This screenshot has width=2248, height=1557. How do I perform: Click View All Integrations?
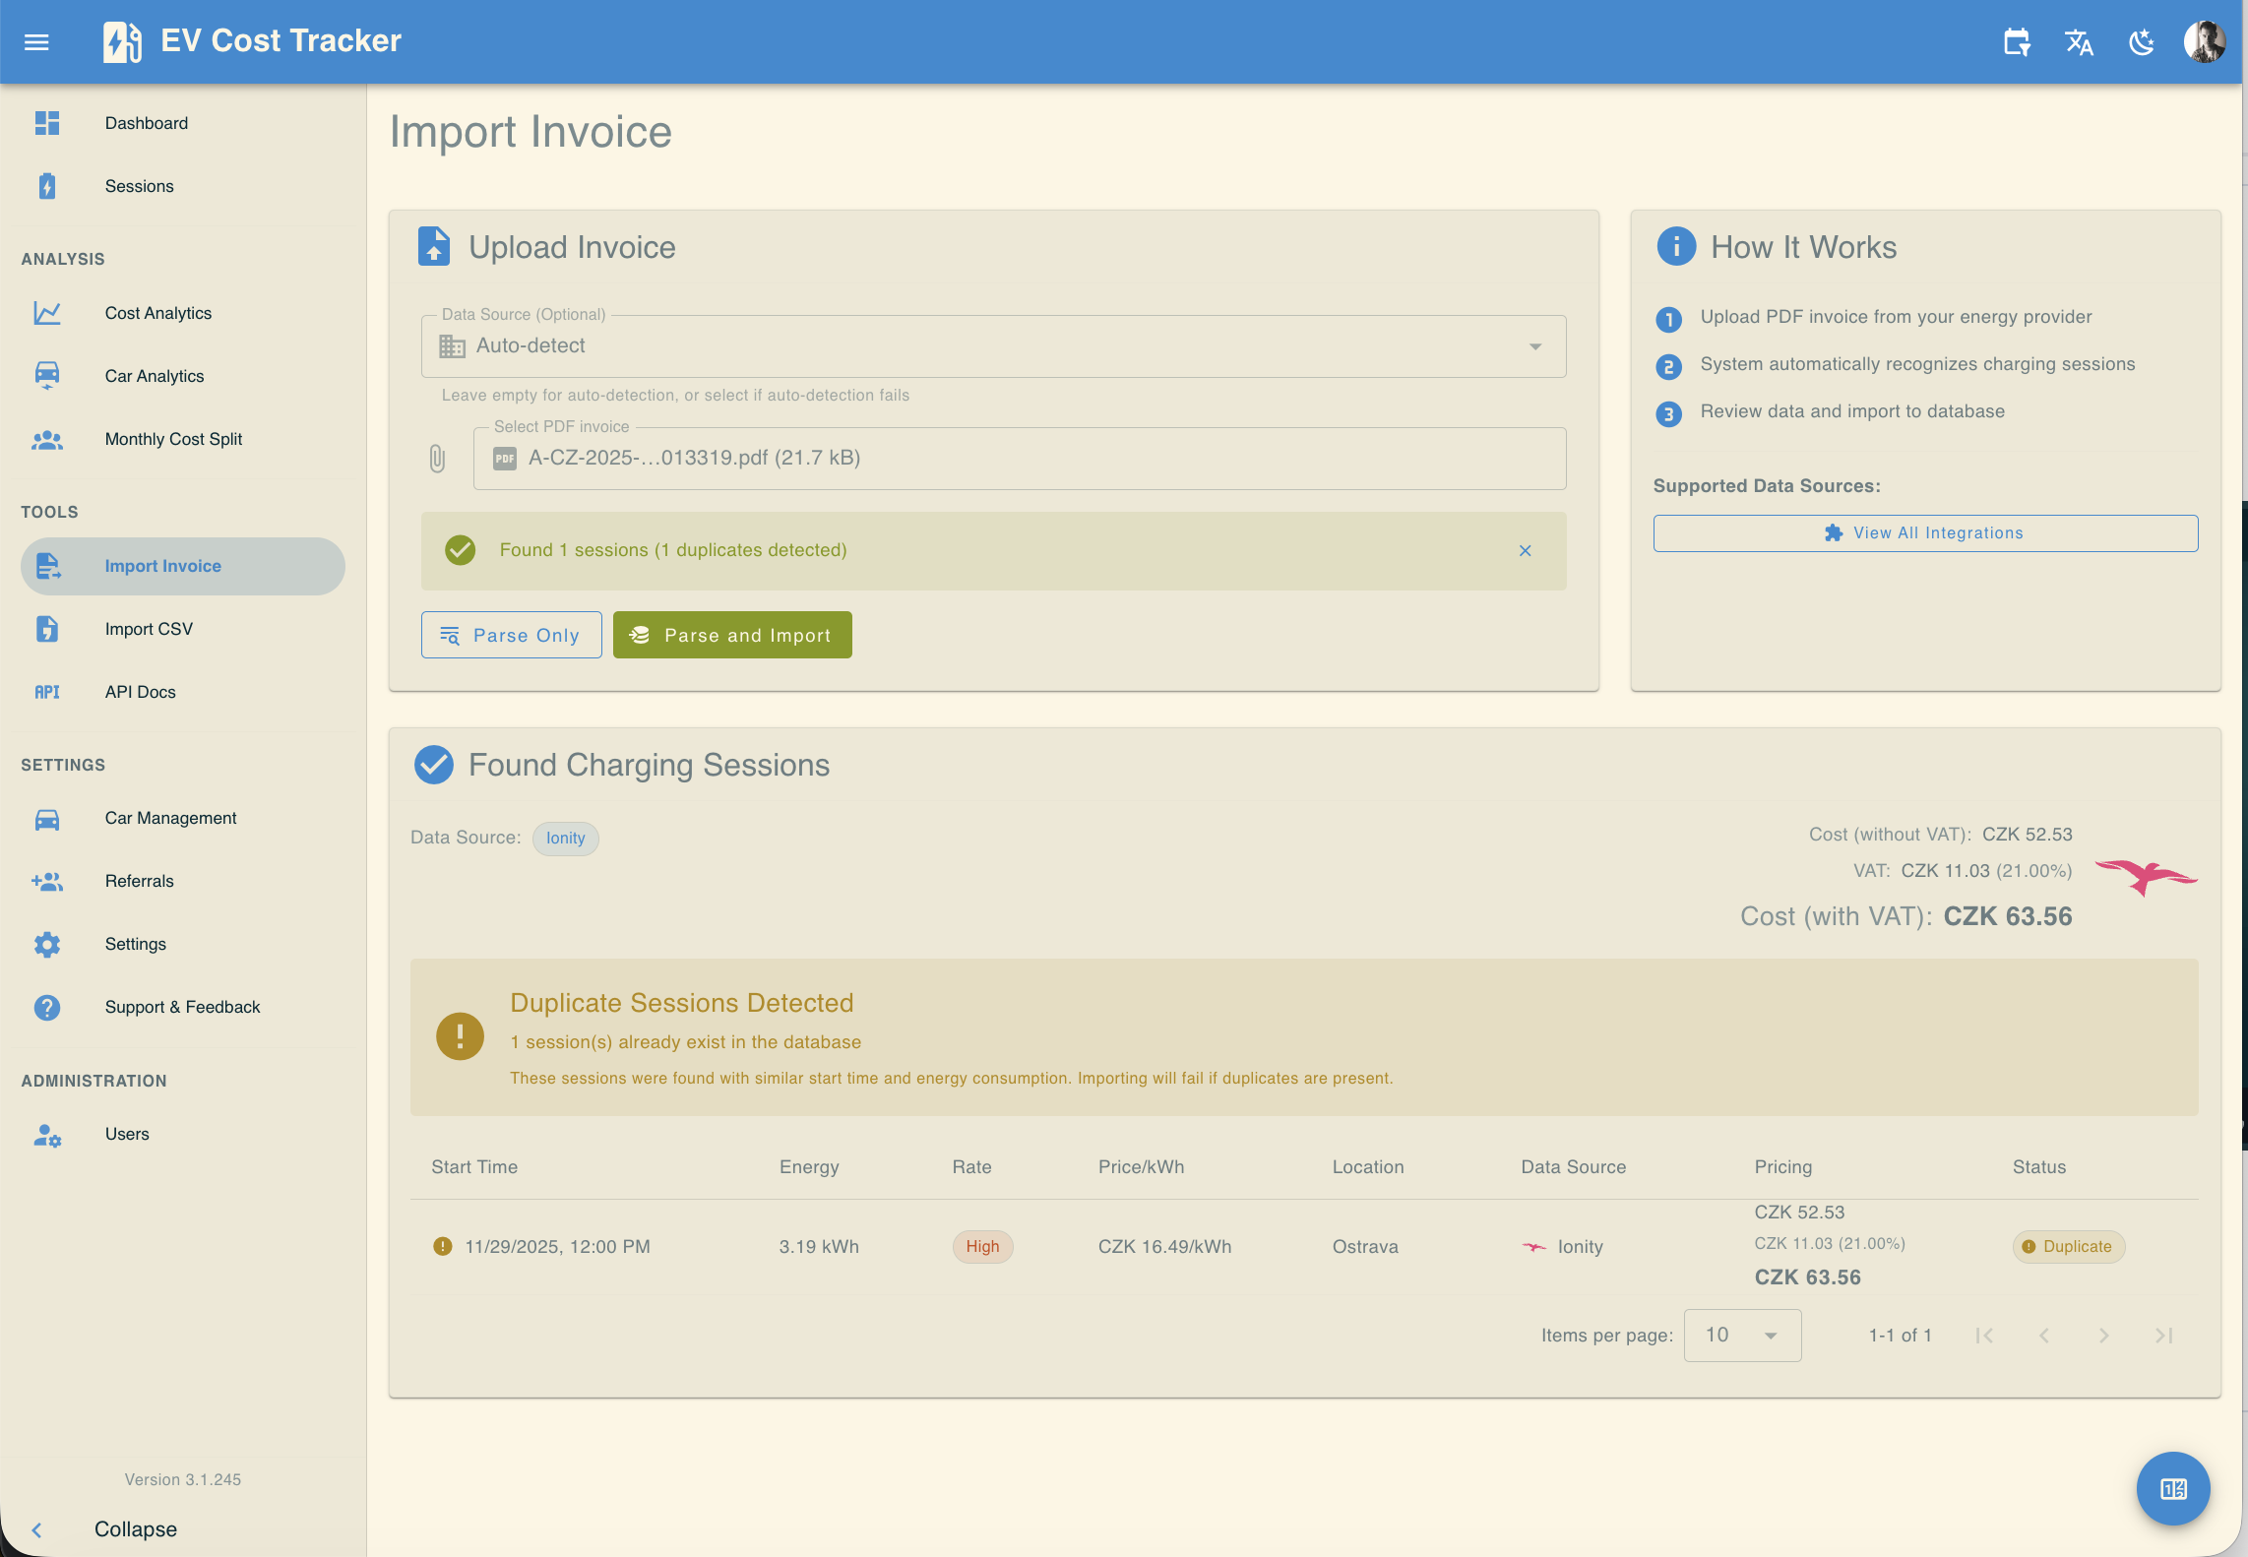(x=1924, y=532)
